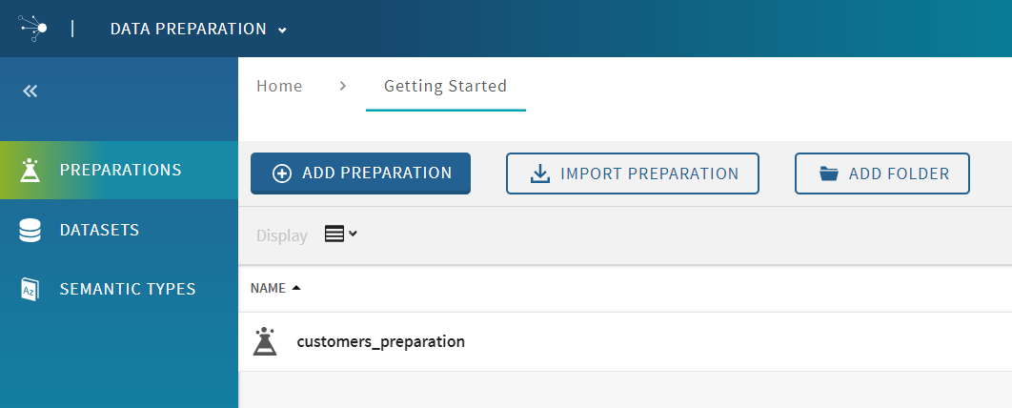Click the Datasets database stack icon
The image size is (1012, 408).
coord(30,231)
